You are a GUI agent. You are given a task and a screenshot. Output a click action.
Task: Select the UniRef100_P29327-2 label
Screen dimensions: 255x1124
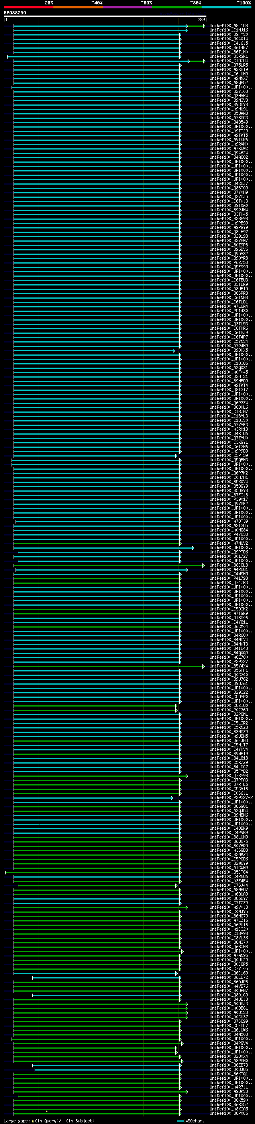(x=231, y=798)
